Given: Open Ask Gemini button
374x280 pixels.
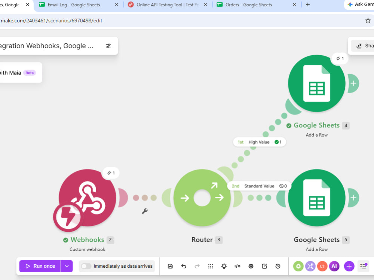Looking at the screenshot, I should 360,4.
